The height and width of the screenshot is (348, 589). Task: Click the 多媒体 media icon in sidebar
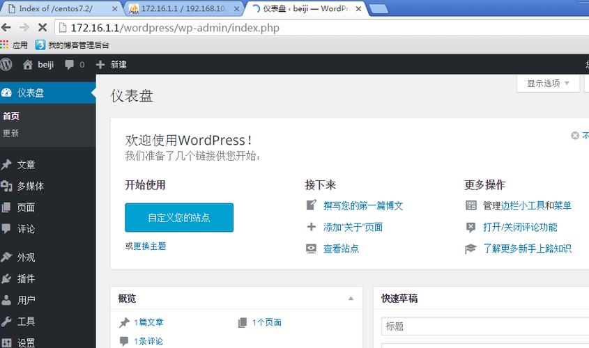coord(6,186)
